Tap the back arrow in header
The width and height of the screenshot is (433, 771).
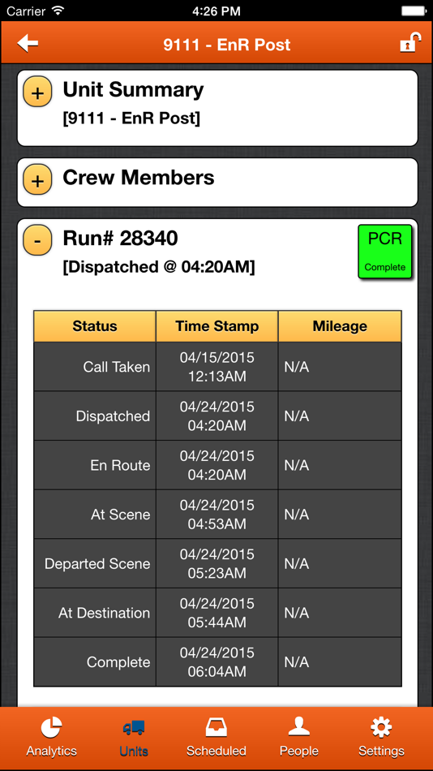click(28, 43)
